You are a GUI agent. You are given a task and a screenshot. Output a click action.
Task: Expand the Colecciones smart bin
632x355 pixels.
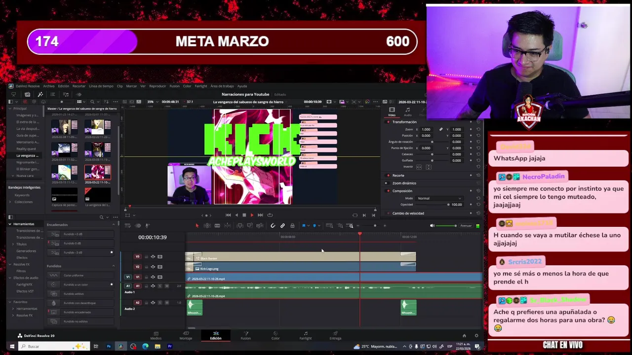click(x=10, y=202)
